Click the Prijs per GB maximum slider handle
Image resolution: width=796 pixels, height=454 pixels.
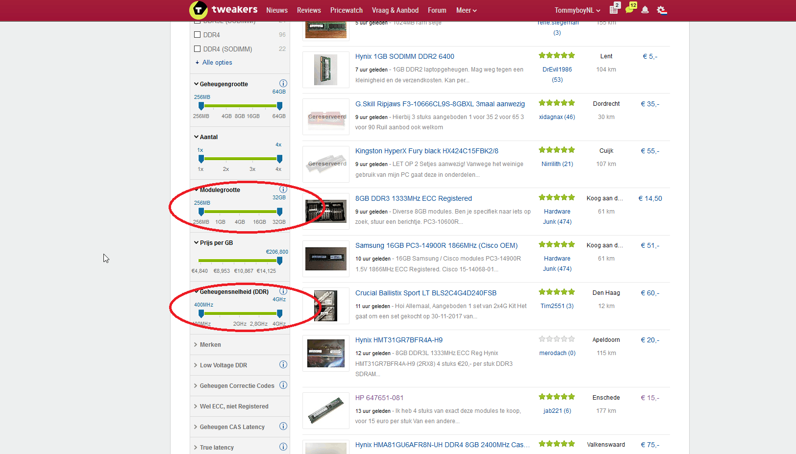(x=279, y=261)
